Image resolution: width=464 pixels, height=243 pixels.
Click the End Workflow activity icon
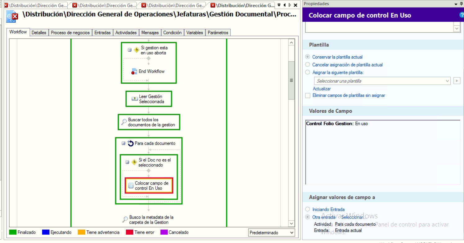click(x=134, y=72)
